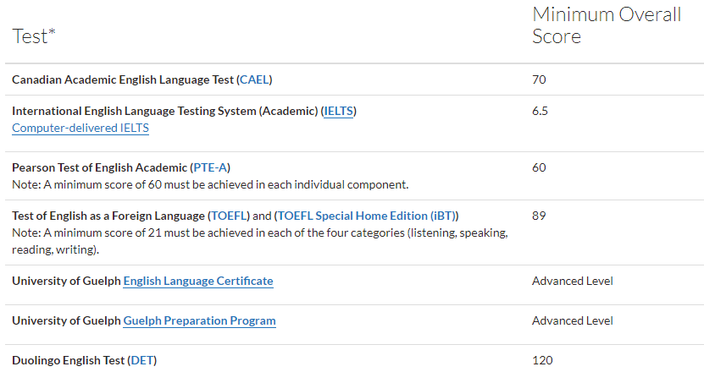This screenshot has width=704, height=372.
Task: Click the Minimum Overall Score header
Action: click(x=607, y=25)
